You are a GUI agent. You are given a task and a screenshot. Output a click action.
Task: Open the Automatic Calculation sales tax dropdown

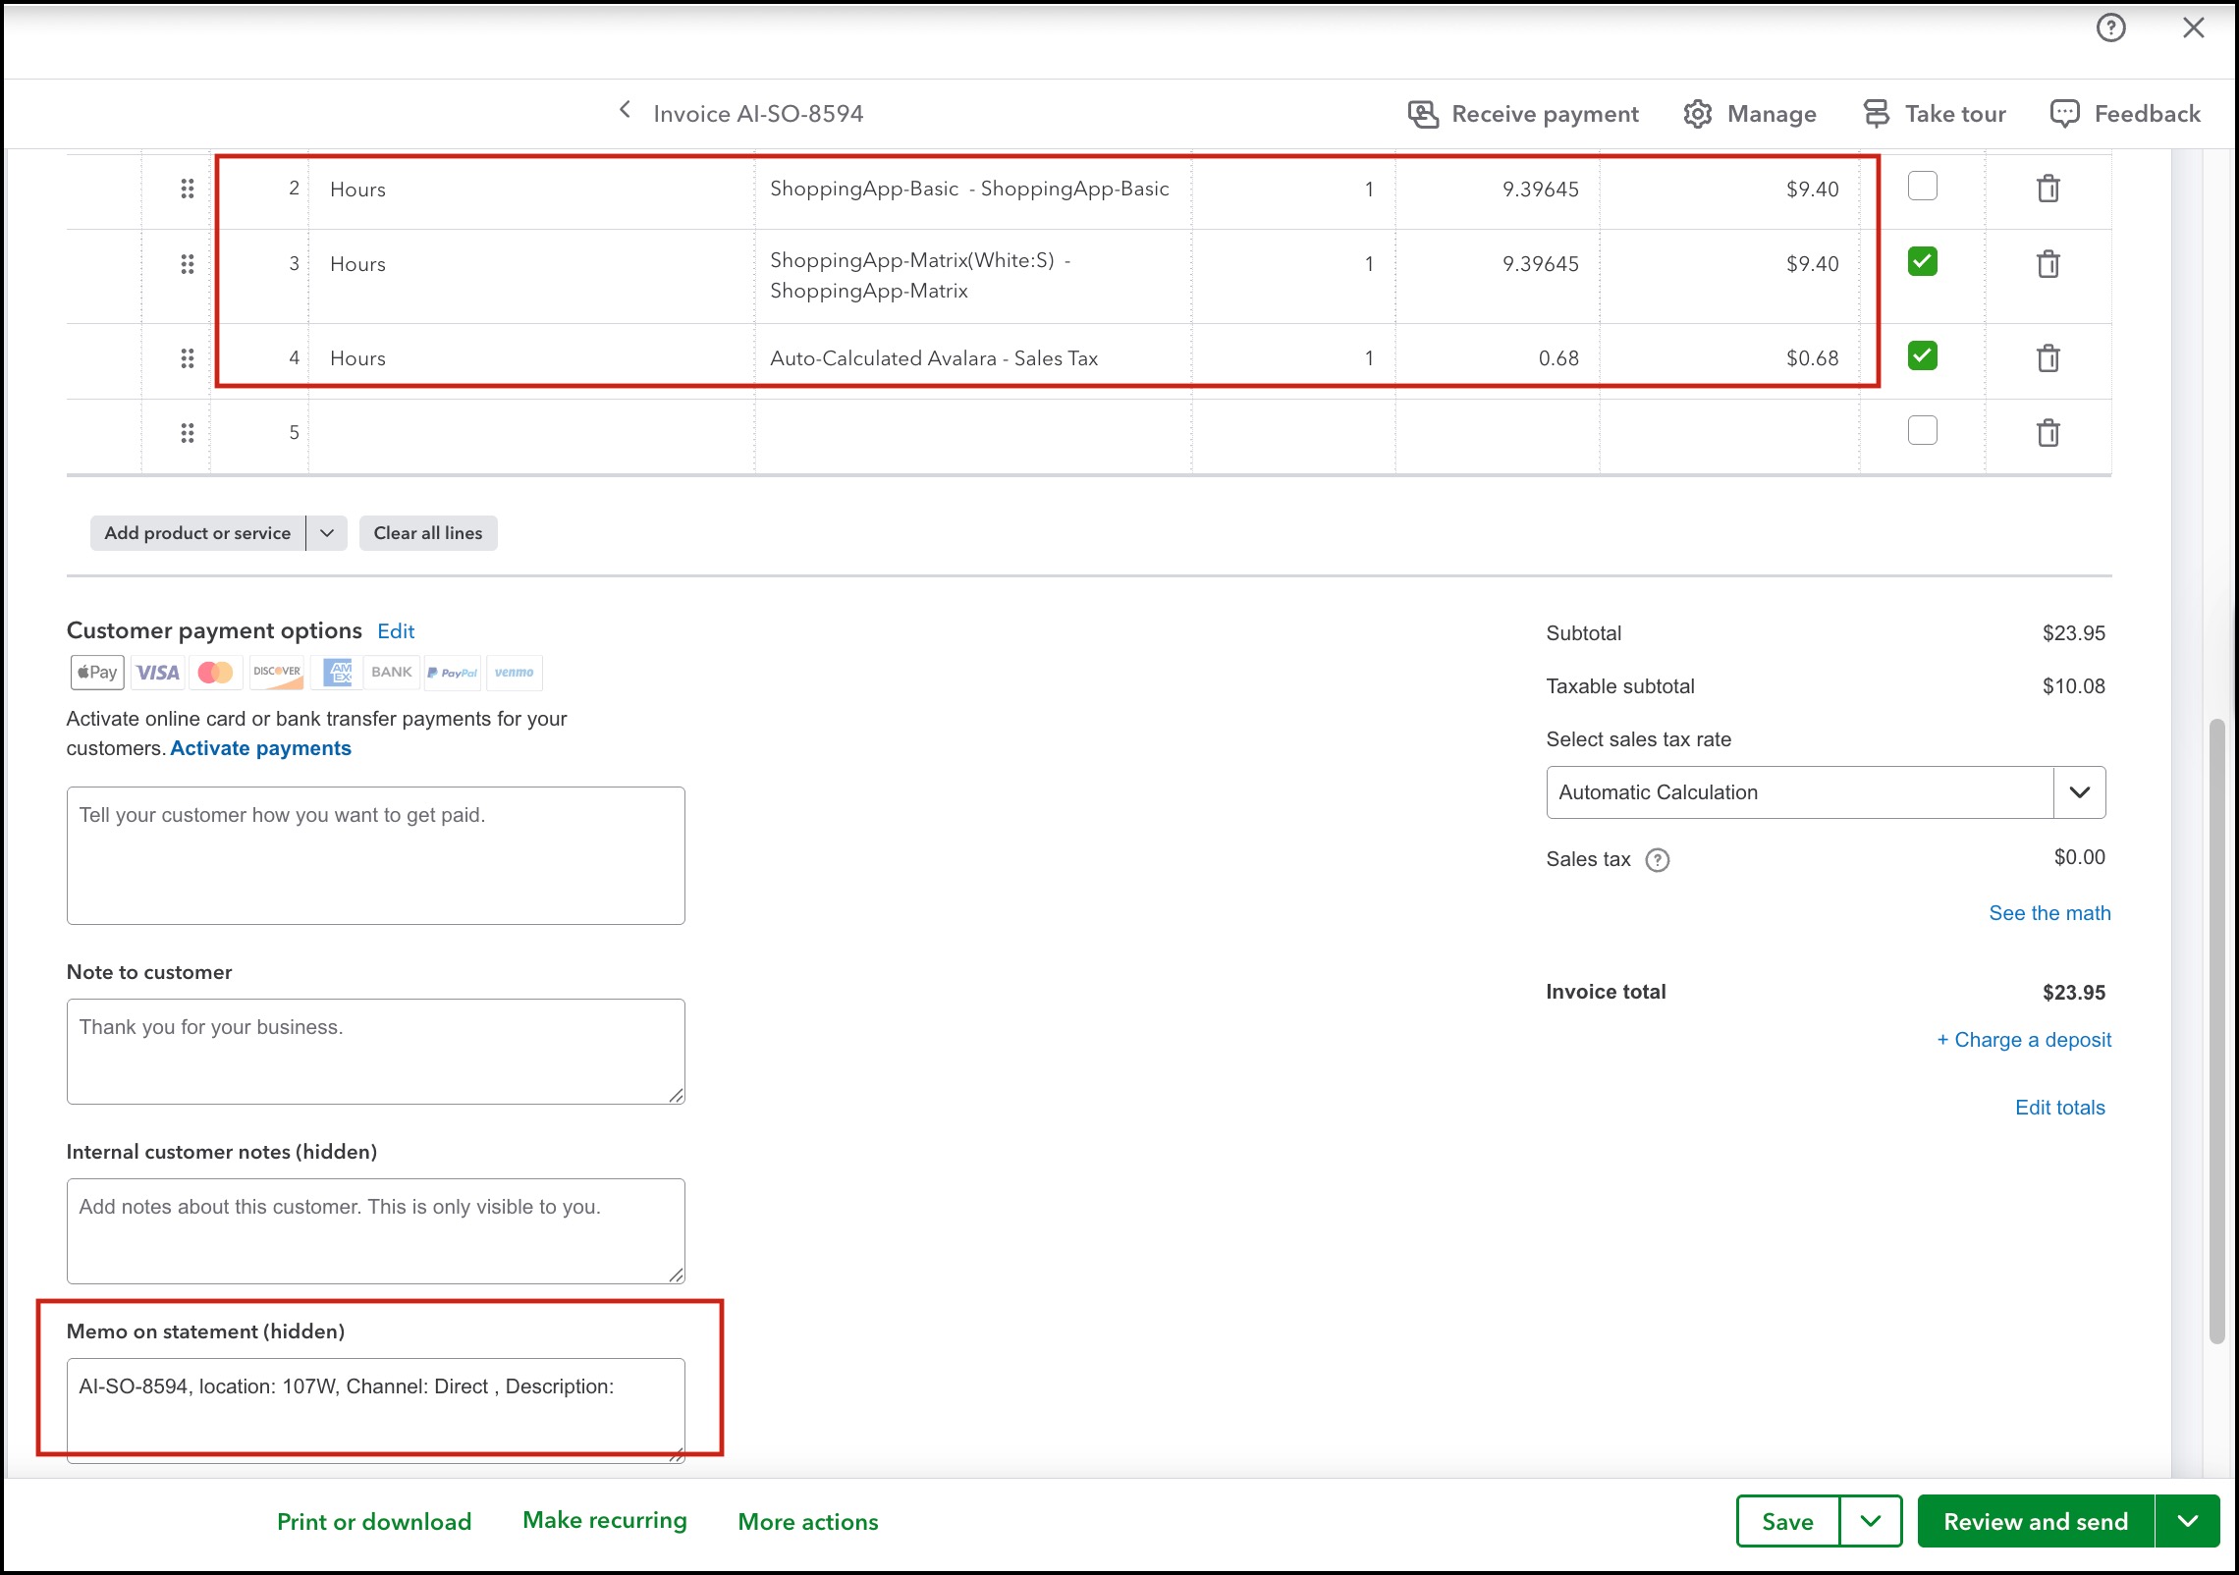[x=2079, y=792]
